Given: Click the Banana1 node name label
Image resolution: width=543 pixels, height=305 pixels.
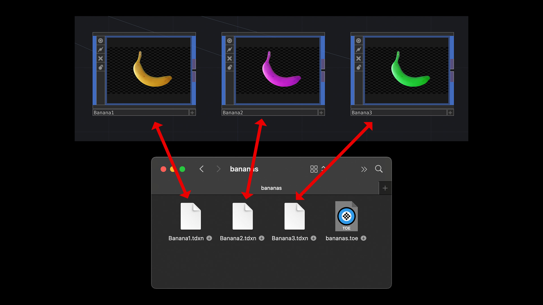Looking at the screenshot, I should [x=141, y=113].
